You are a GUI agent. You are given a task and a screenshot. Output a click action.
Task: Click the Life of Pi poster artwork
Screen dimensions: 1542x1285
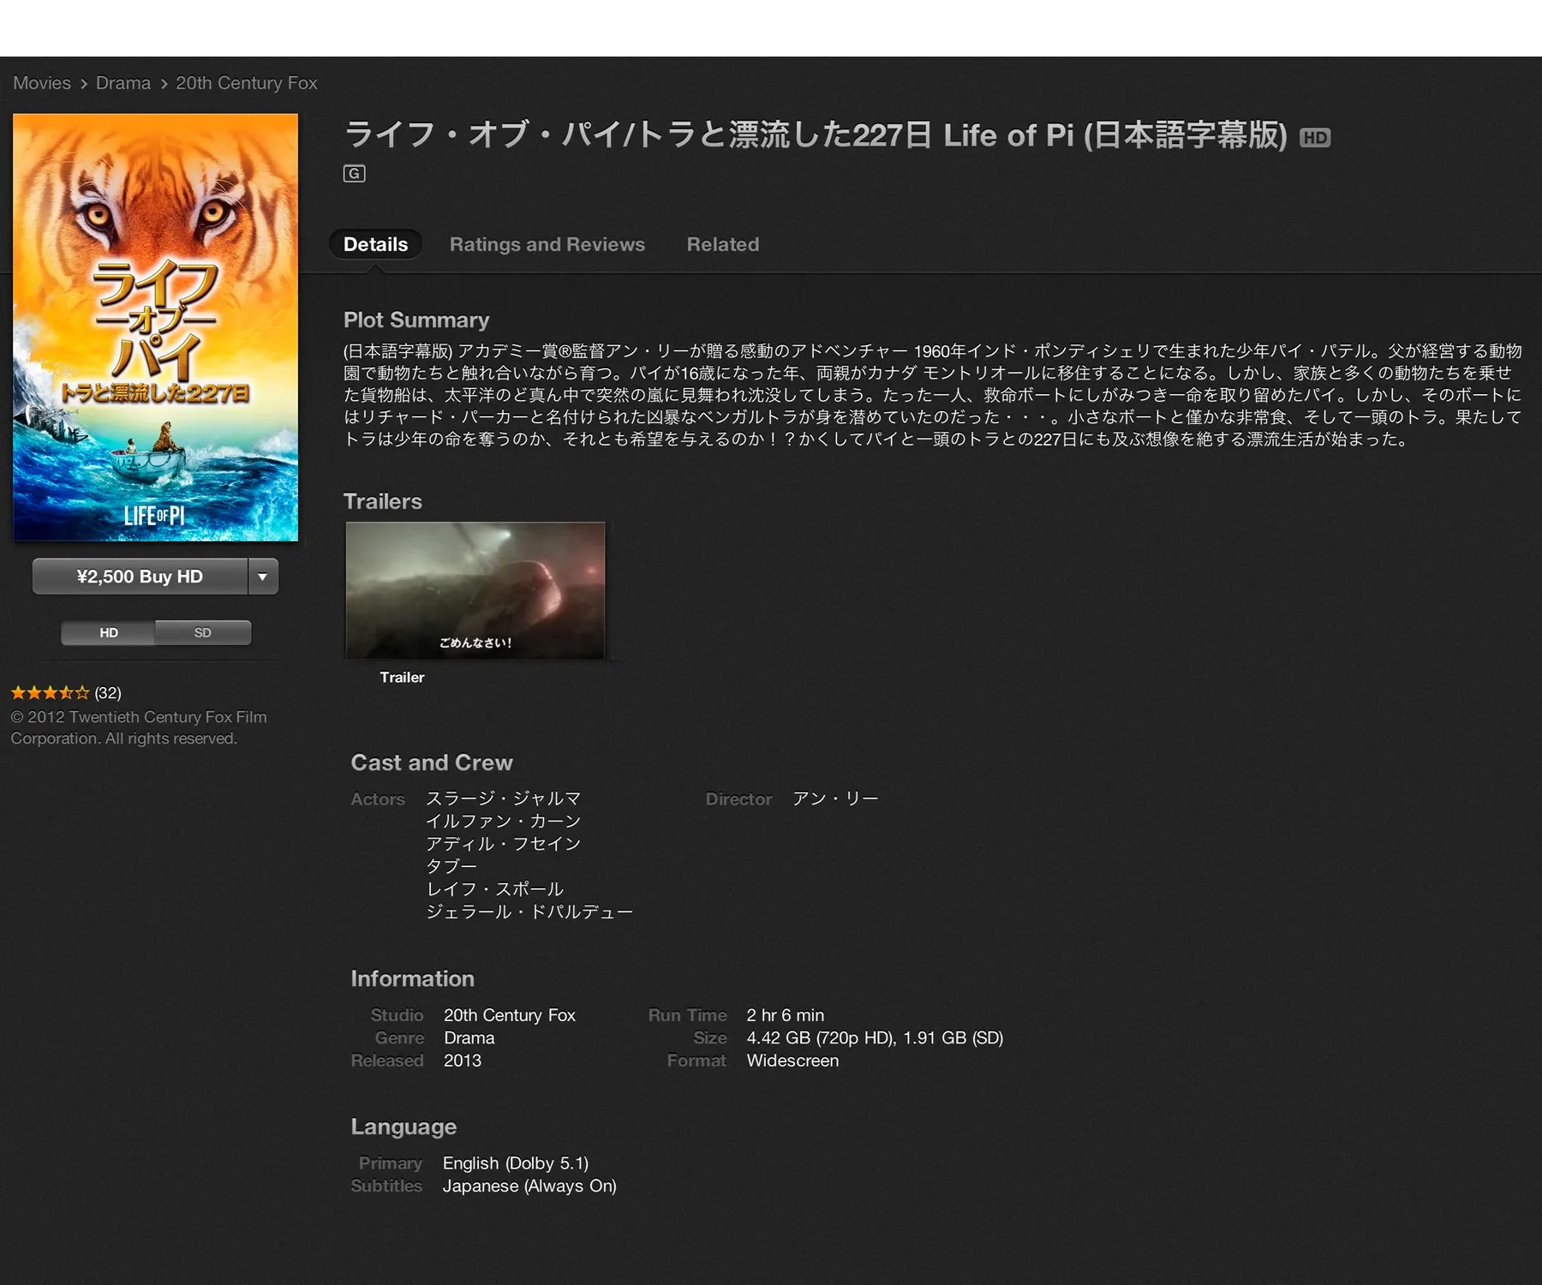[156, 327]
